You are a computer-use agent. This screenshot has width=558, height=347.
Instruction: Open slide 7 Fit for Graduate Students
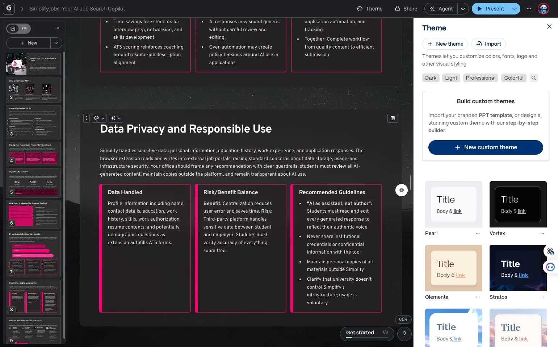point(33,254)
